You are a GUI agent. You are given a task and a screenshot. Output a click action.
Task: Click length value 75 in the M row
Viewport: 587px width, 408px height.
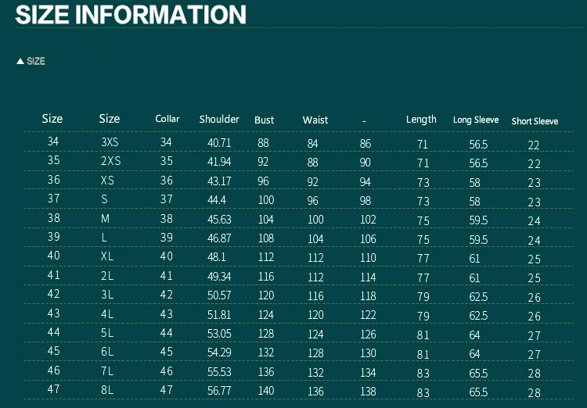click(423, 220)
